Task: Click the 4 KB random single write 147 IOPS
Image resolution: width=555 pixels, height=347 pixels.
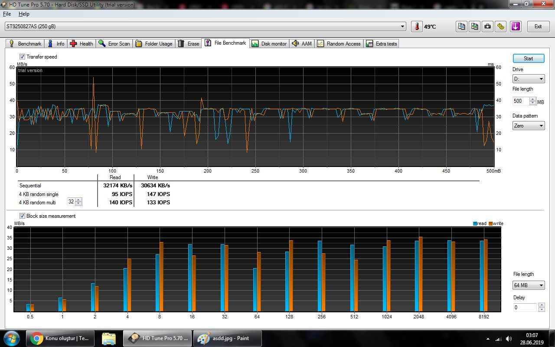Action: 158,194
